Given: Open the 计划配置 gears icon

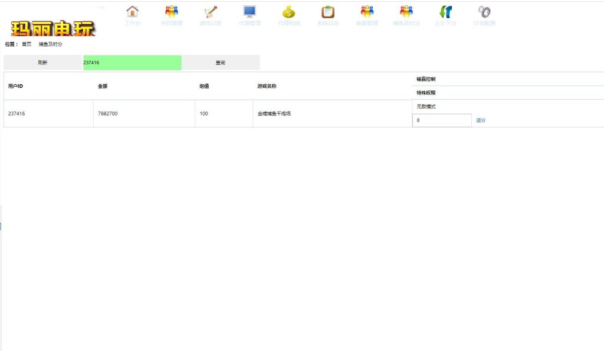Looking at the screenshot, I should [484, 12].
